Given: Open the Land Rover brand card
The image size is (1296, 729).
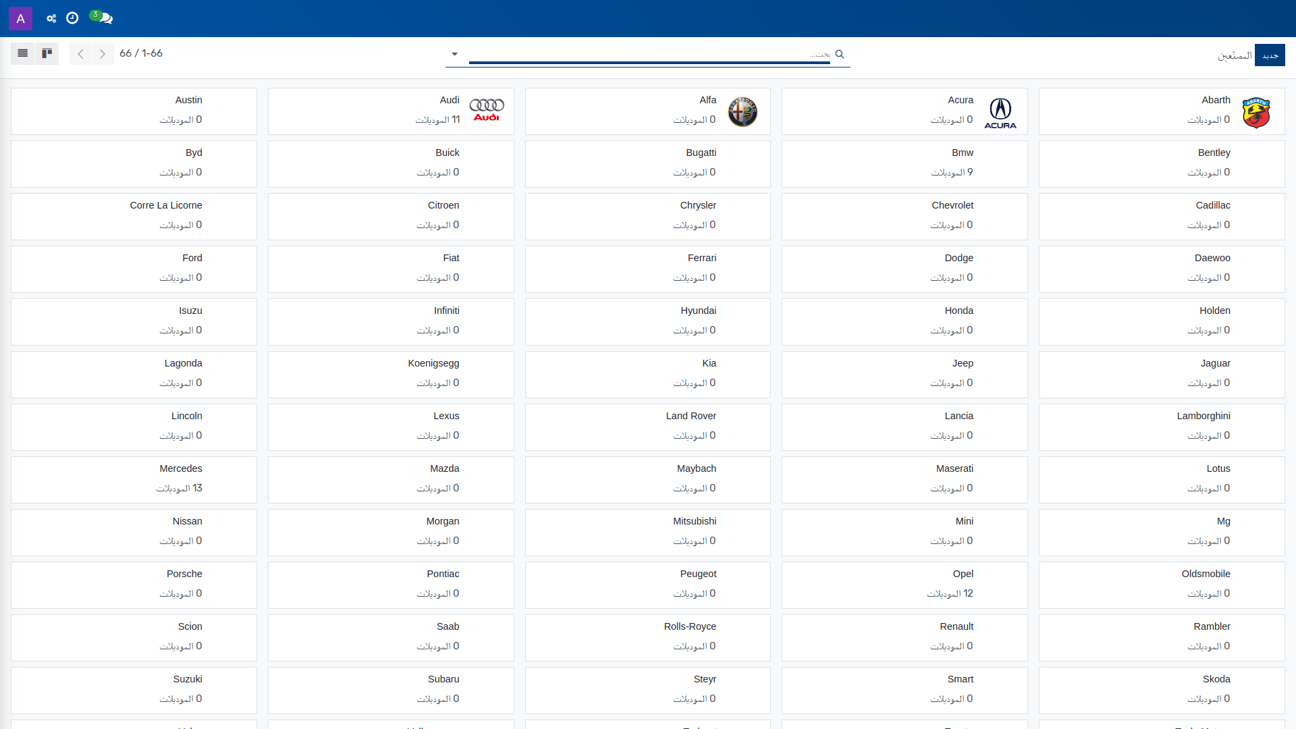Looking at the screenshot, I should point(648,427).
